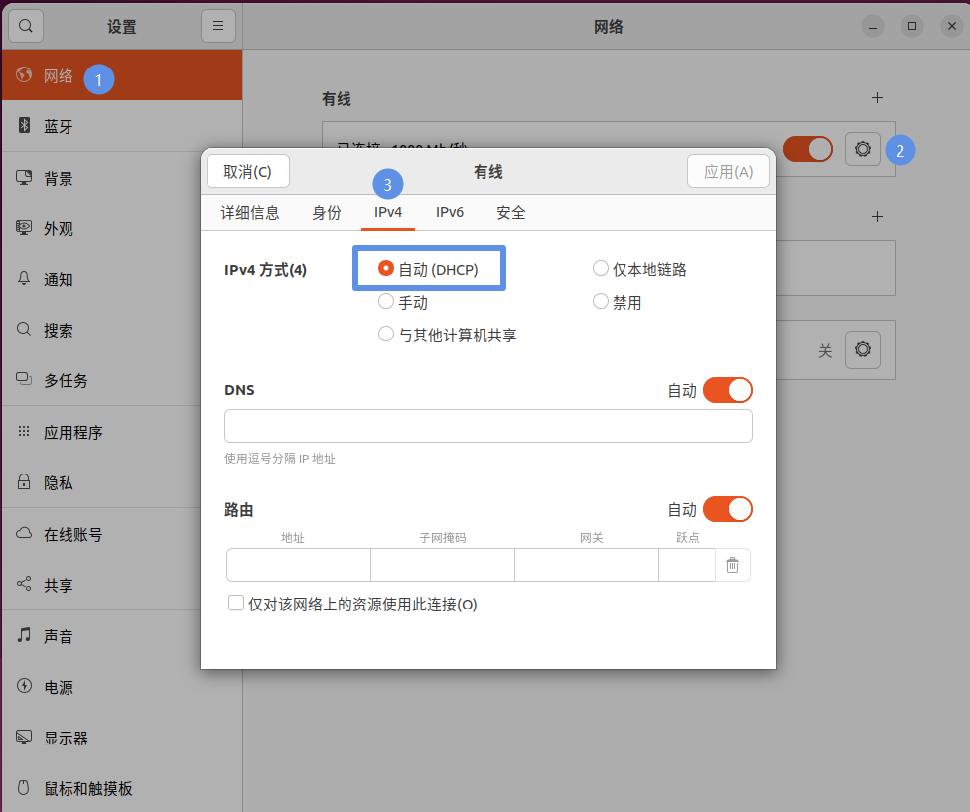The width and height of the screenshot is (970, 812).
Task: Click the DNS address input field
Action: click(x=487, y=426)
